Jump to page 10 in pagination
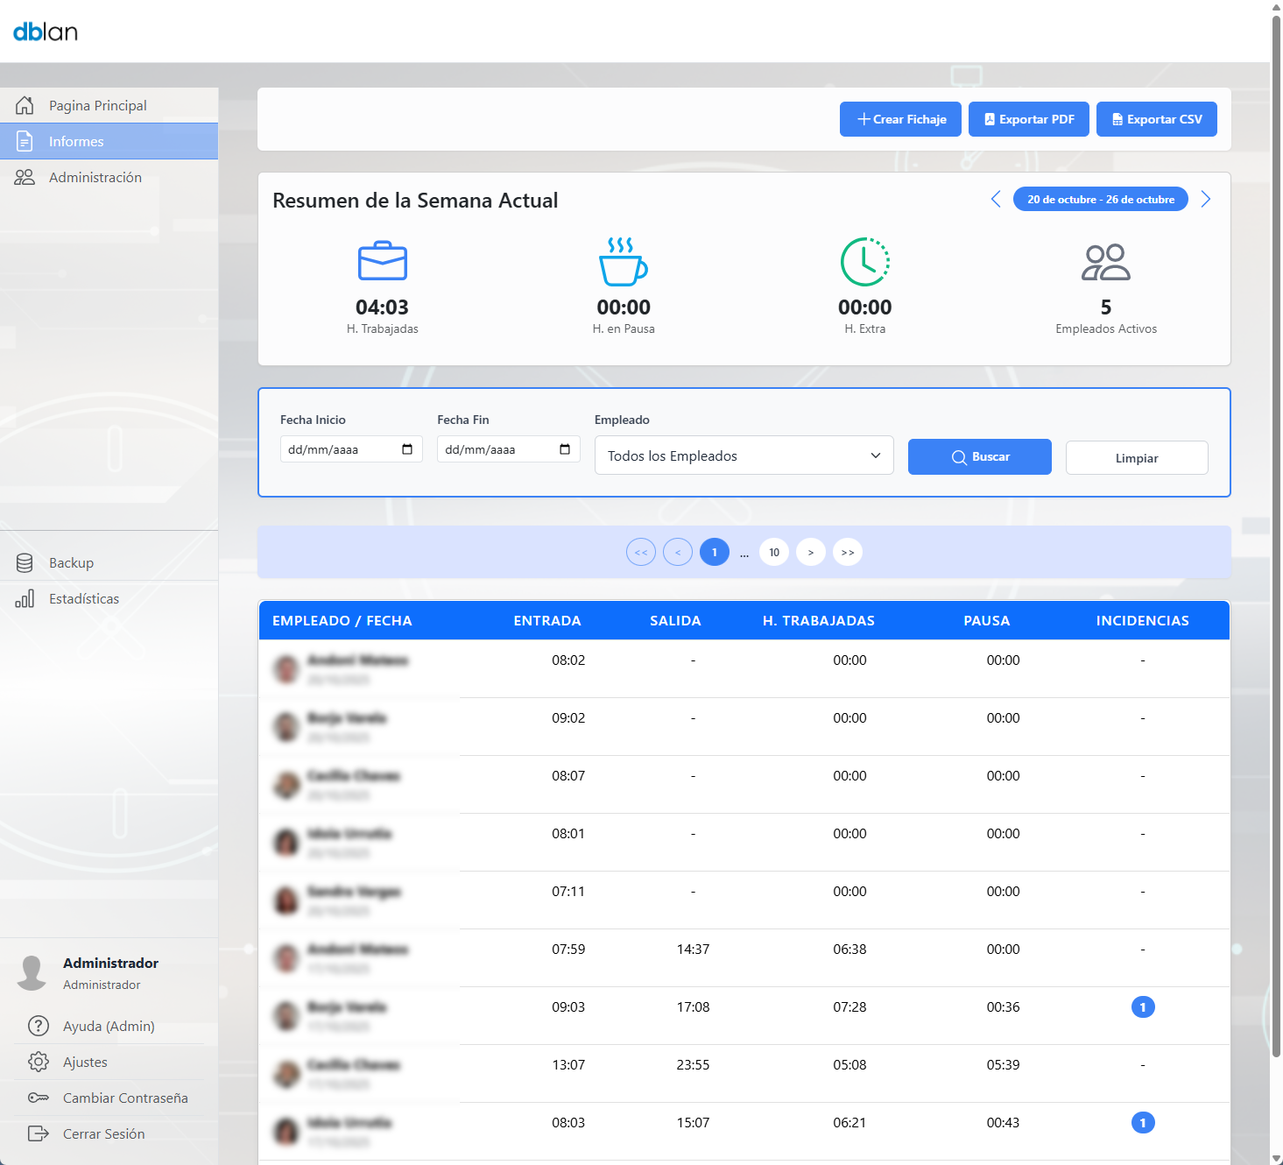This screenshot has height=1165, width=1283. 774,552
